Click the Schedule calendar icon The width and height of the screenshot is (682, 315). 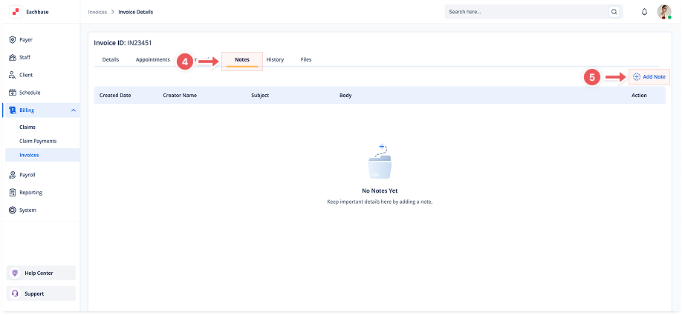click(x=13, y=93)
